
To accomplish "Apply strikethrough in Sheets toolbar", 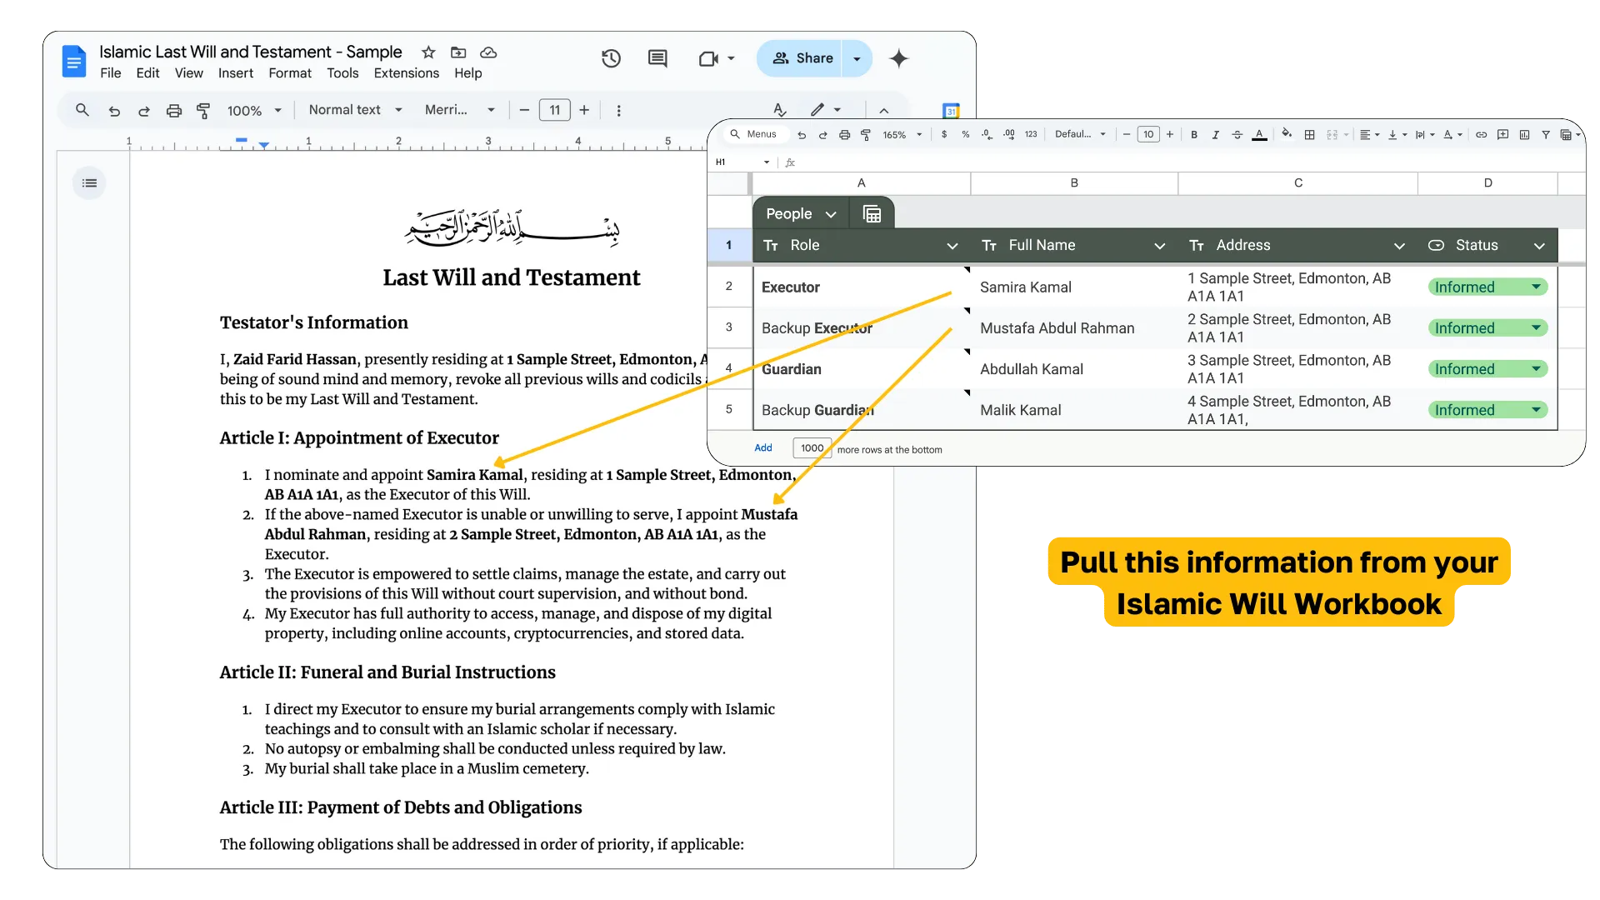I will tap(1237, 134).
